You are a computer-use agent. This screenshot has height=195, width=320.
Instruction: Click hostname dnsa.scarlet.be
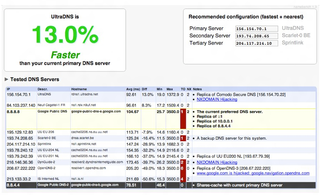click(x=83, y=138)
